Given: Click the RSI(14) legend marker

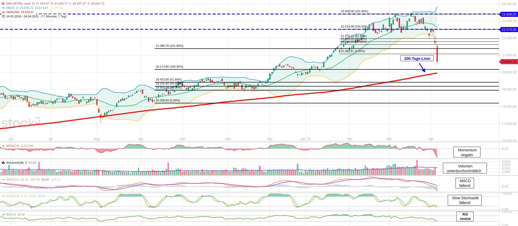Looking at the screenshot, I should pos(3,214).
